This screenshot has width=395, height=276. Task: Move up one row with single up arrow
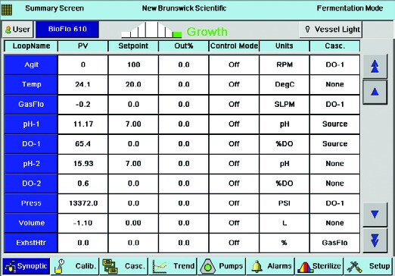375,92
